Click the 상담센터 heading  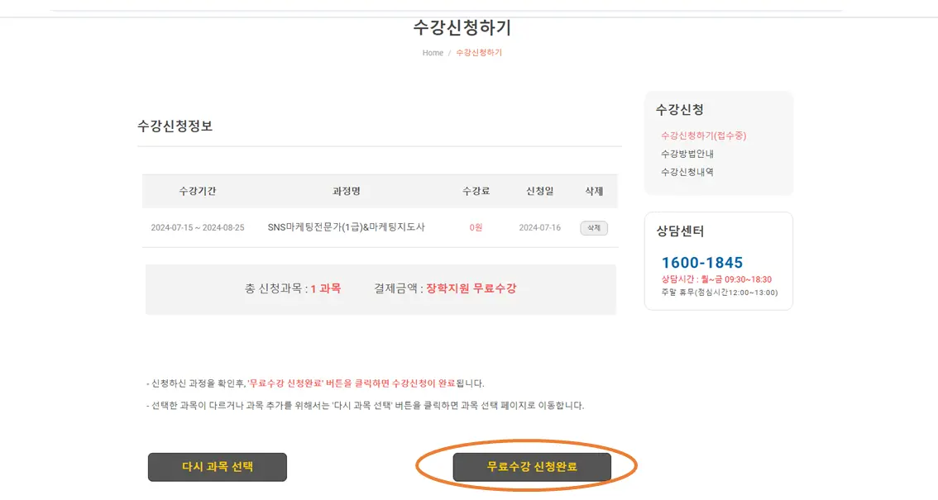[x=680, y=231]
